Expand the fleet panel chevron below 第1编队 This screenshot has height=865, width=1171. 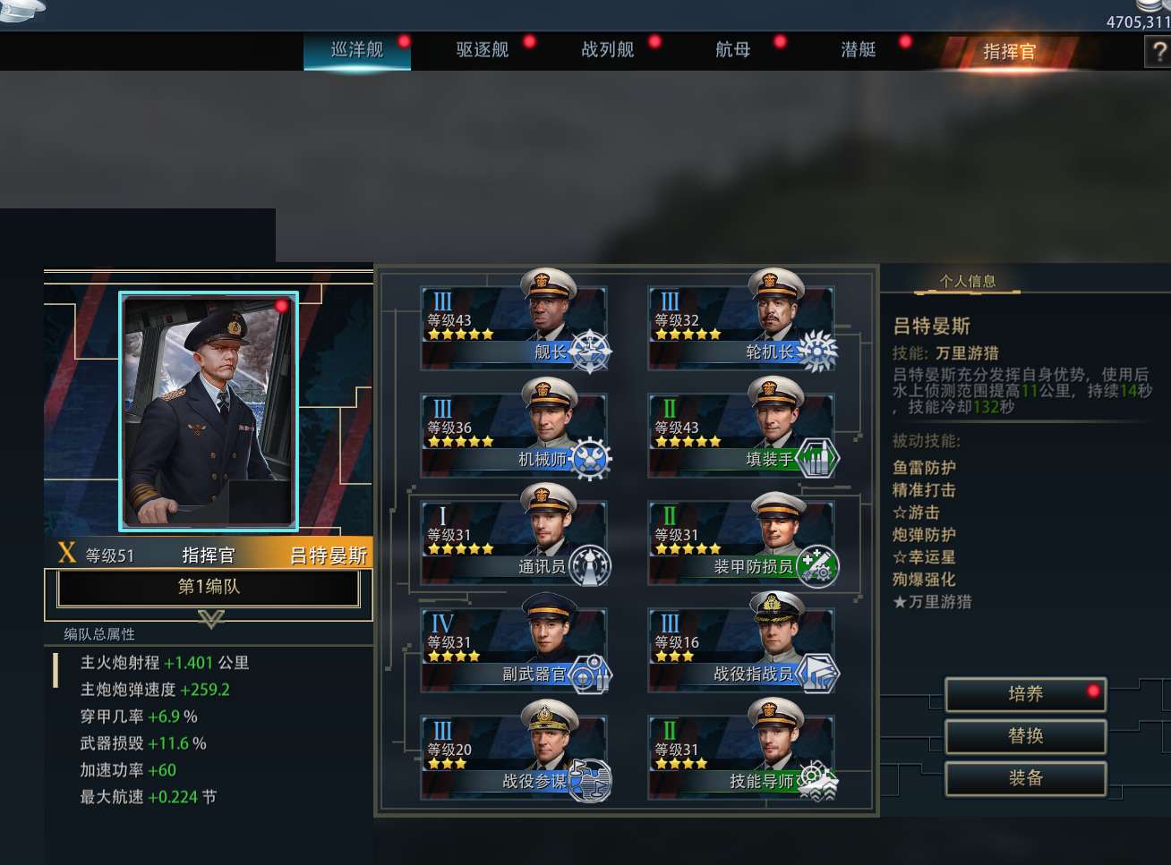coord(210,618)
